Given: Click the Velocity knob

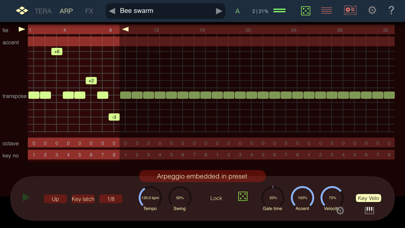Looking at the screenshot, I should [x=332, y=198].
